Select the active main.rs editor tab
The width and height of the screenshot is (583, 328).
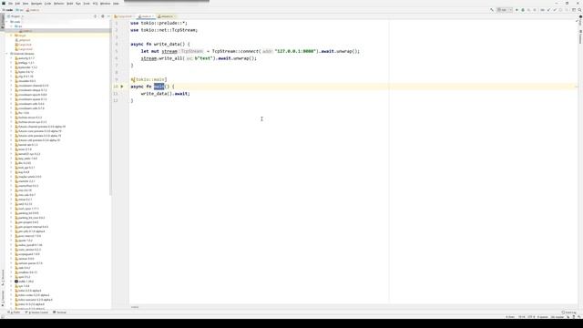click(x=146, y=16)
